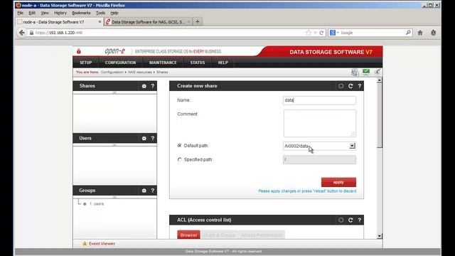Open Firefox Edit menu
455x256 pixels.
pos(32,13)
